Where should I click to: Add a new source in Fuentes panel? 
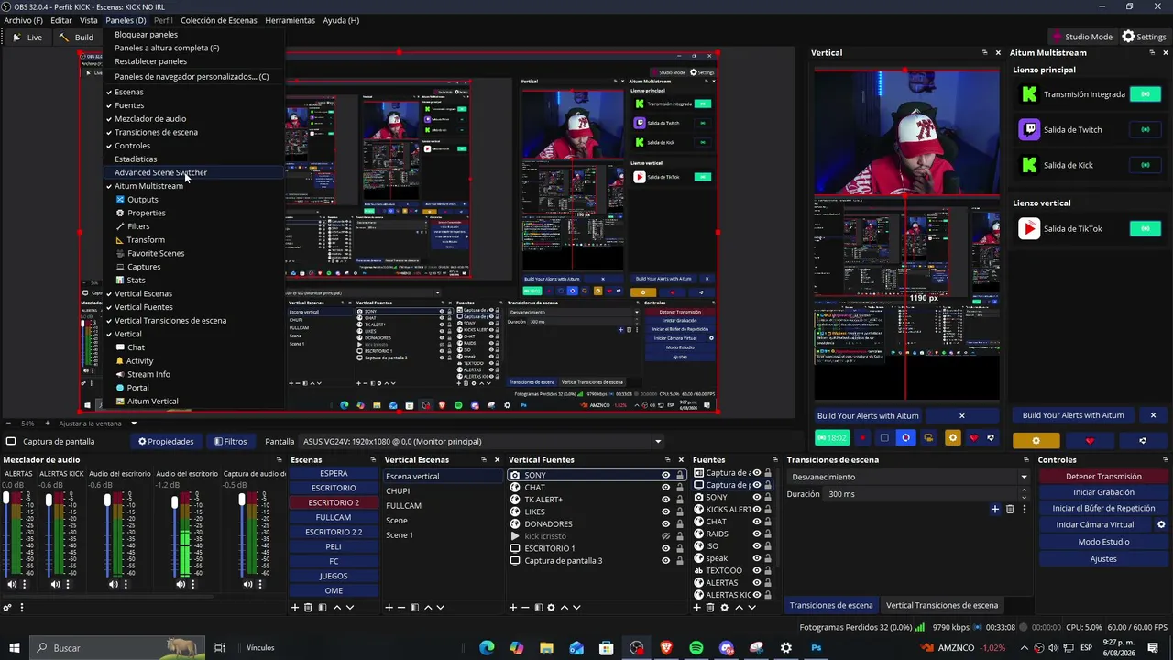697,607
